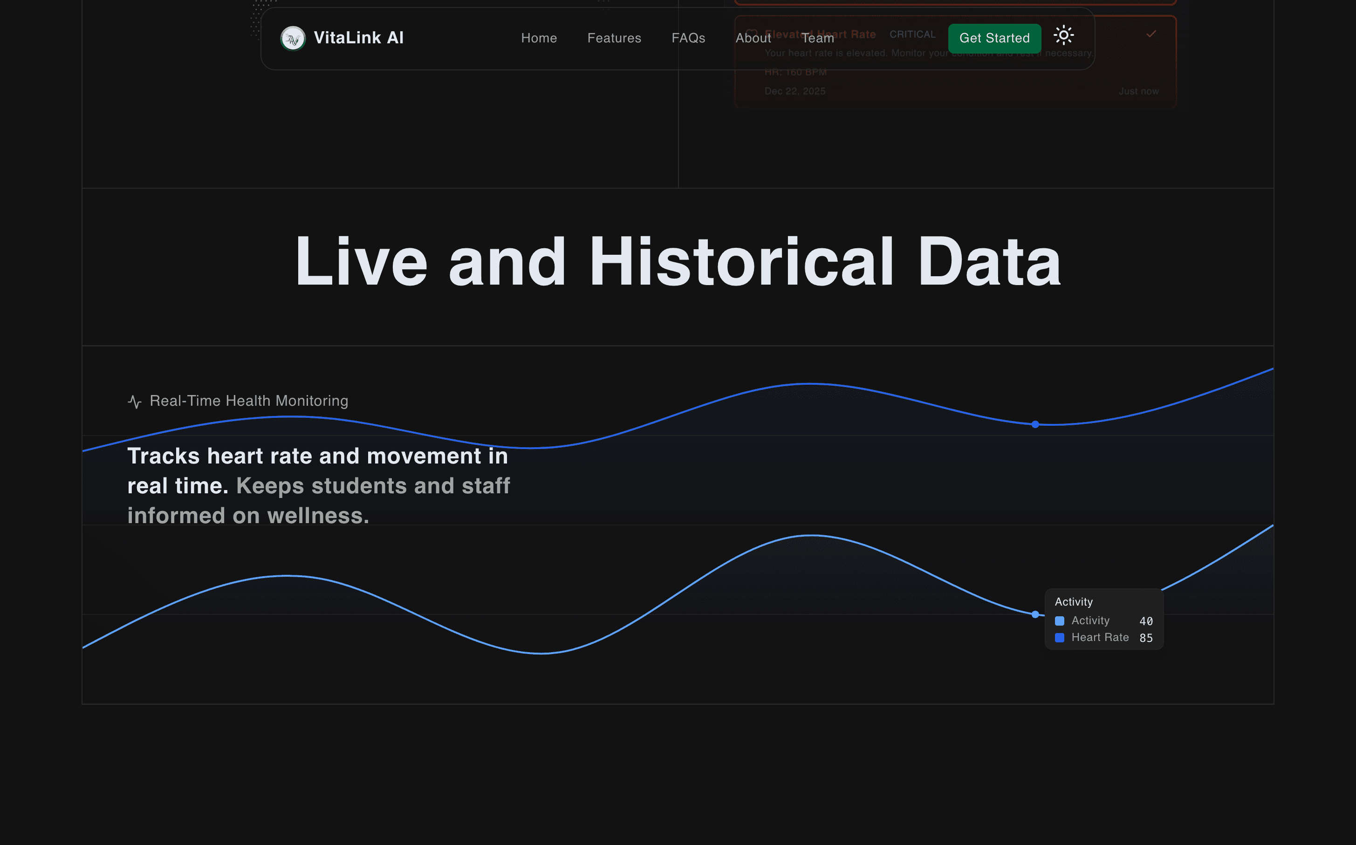Click the light blue Activity legend swatch
The width and height of the screenshot is (1356, 845).
click(x=1059, y=621)
